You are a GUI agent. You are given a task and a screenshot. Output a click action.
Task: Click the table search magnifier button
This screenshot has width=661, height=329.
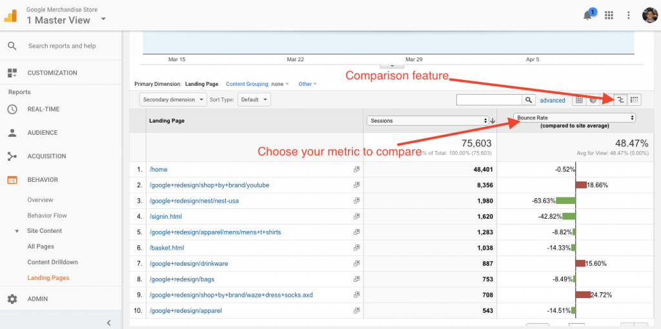pos(529,100)
